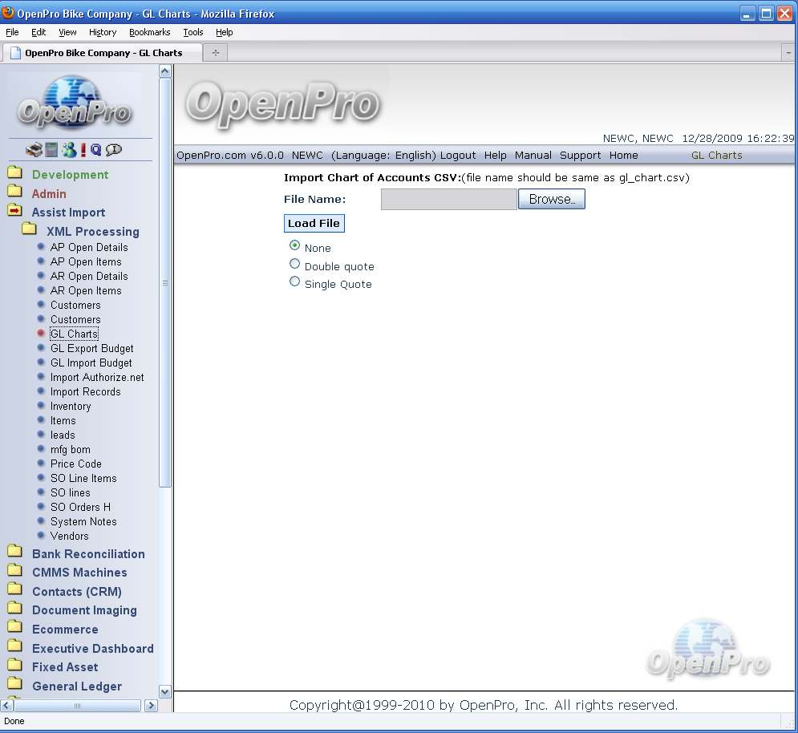Click the blue Q icon in sidebar
The height and width of the screenshot is (733, 798).
point(96,150)
